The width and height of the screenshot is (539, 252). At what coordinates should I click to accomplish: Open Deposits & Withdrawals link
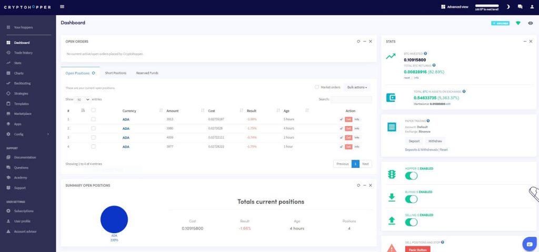[422, 150]
